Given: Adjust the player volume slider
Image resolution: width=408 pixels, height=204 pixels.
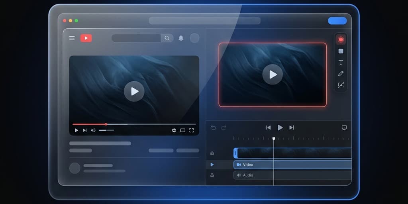Looking at the screenshot, I should 106,130.
